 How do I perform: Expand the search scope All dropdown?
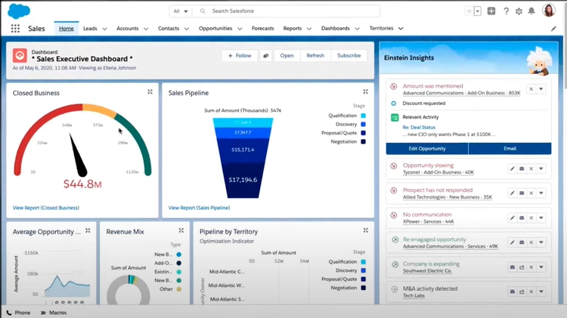tap(181, 11)
